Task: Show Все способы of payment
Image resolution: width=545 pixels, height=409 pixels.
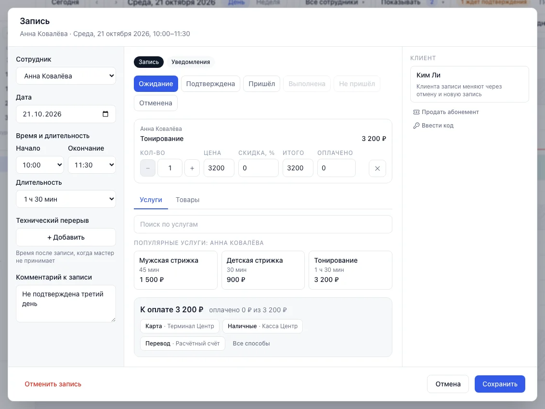Action: click(251, 344)
